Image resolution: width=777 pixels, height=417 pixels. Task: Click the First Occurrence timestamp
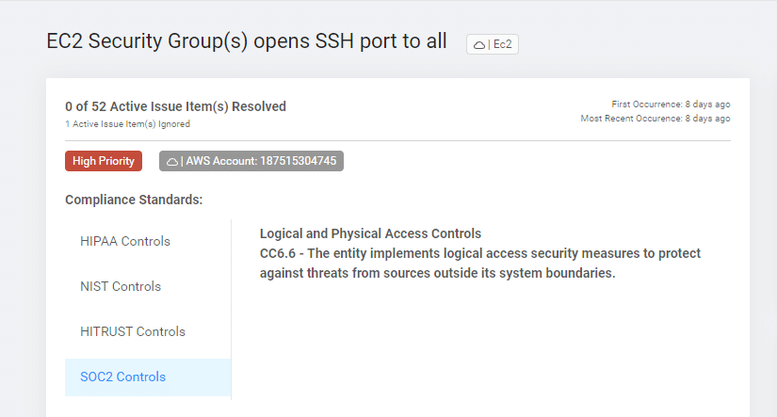point(671,104)
